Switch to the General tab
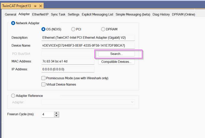This screenshot has height=138, width=205. point(10,14)
